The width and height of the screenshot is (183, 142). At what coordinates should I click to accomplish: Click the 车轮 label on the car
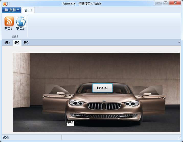point(70,123)
